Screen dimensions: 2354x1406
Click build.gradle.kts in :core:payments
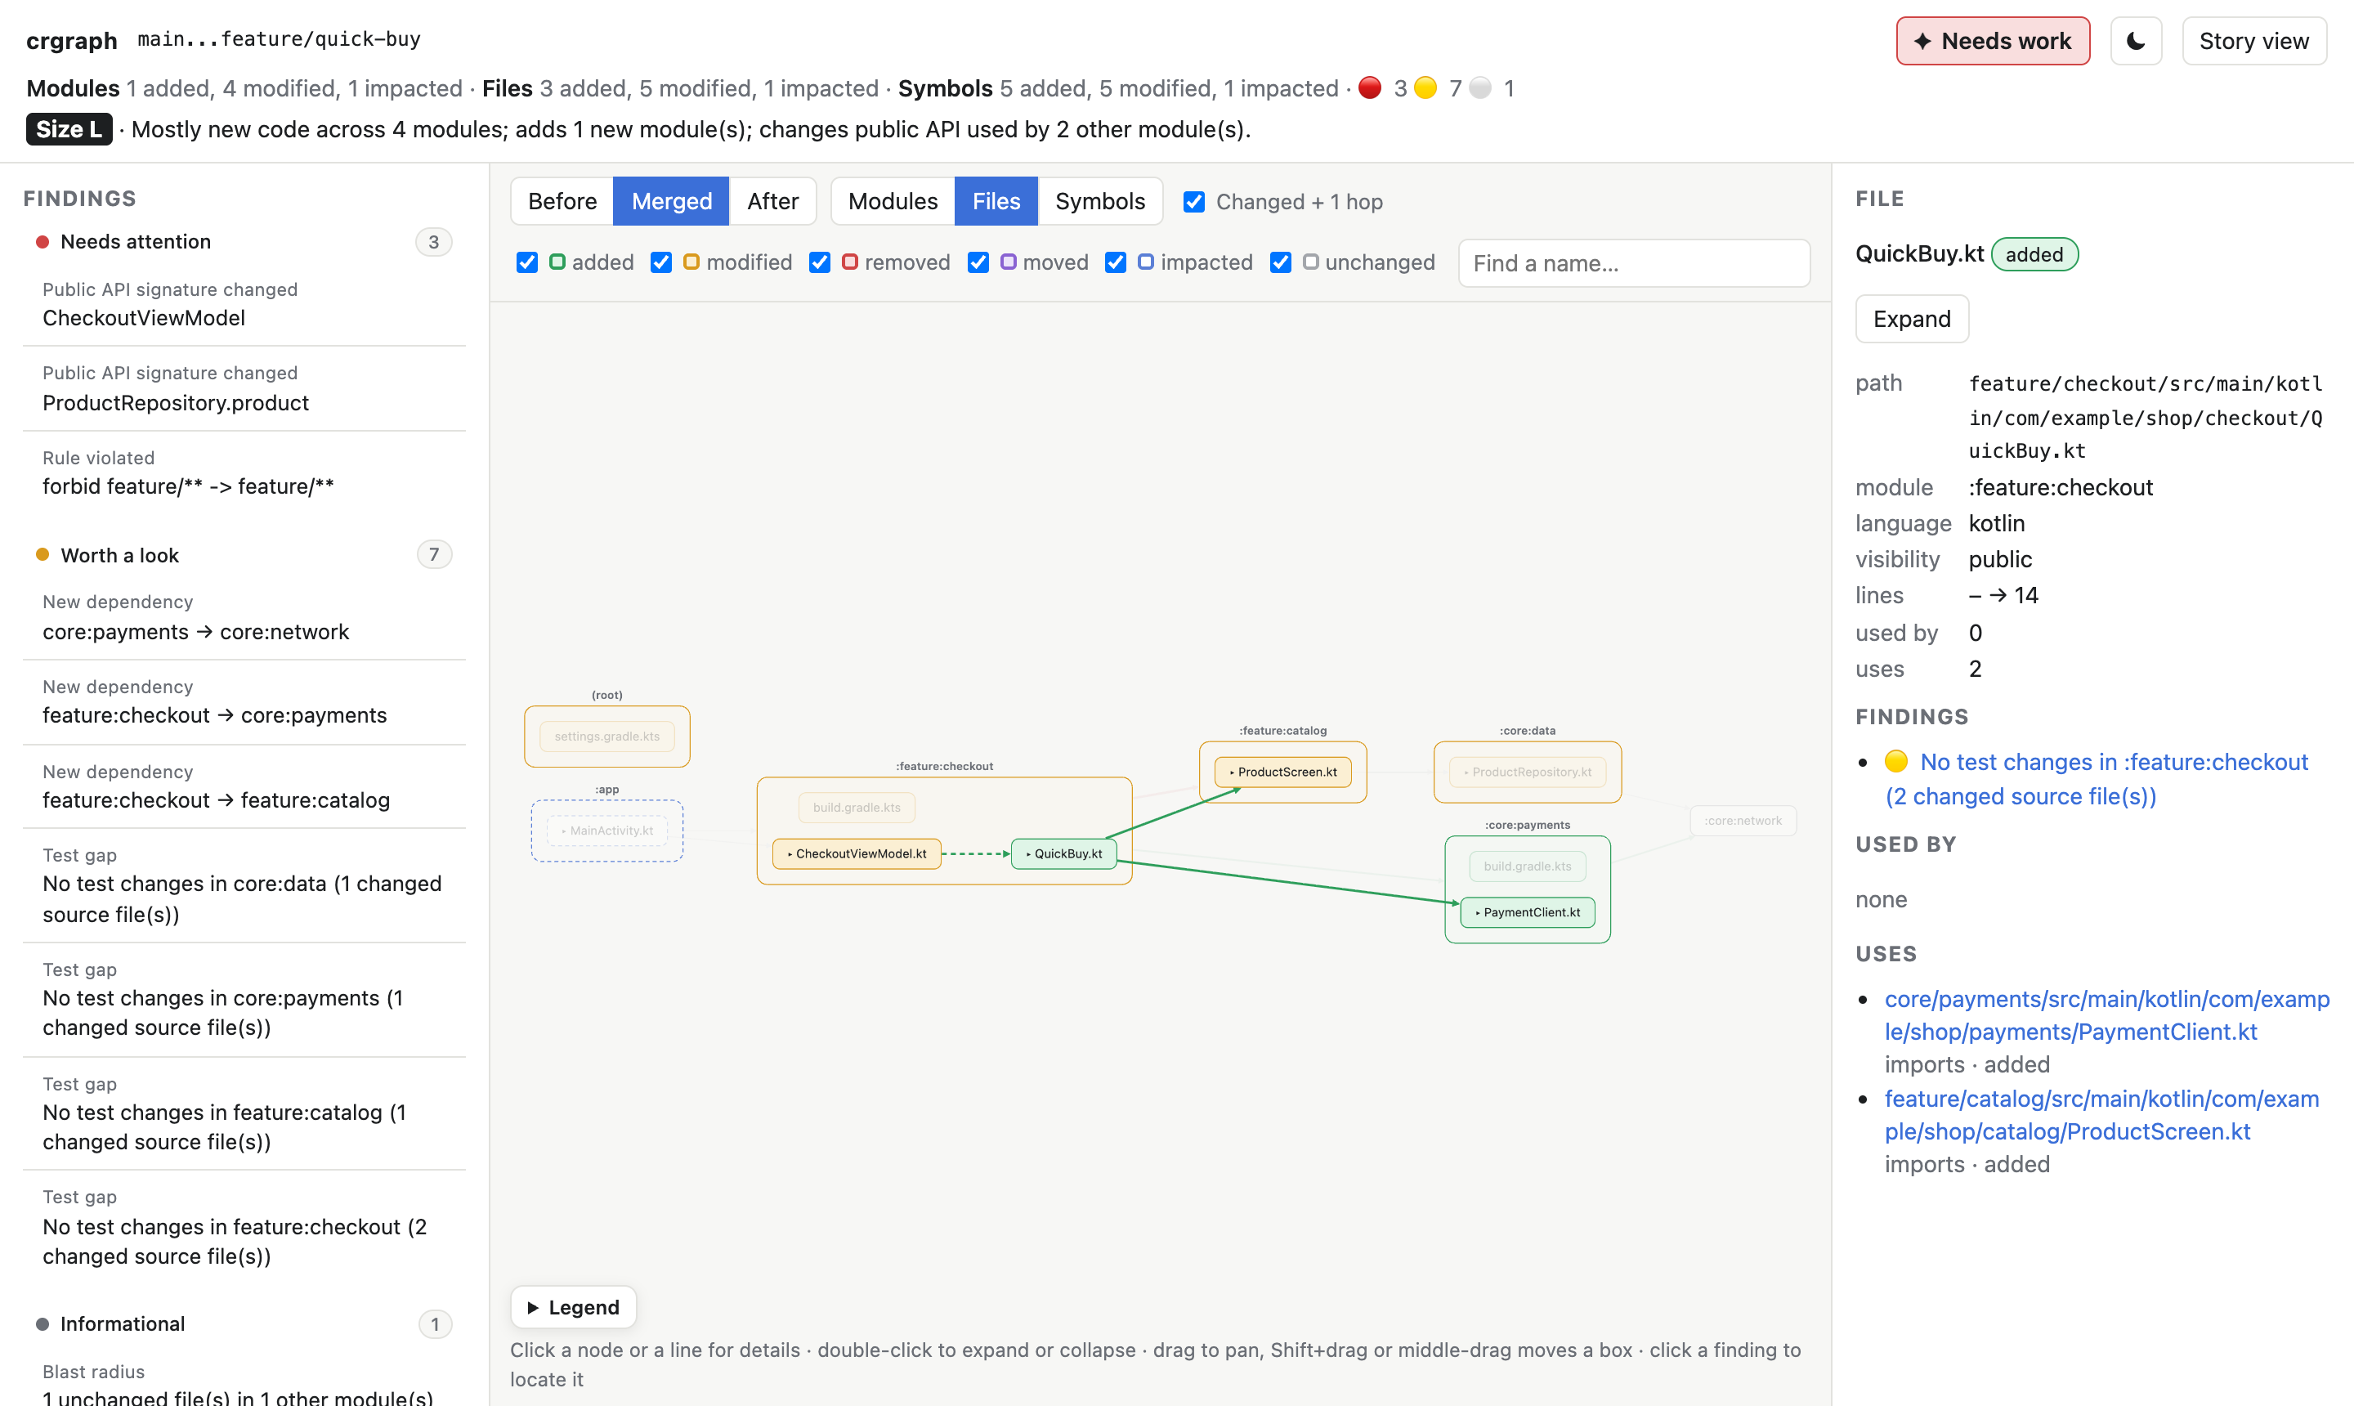1527,866
